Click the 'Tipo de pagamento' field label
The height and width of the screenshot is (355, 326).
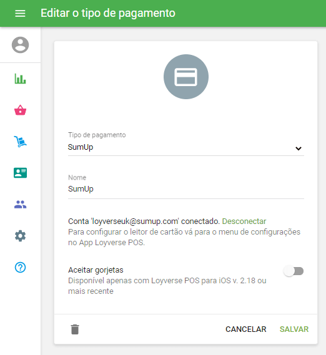coord(97,135)
